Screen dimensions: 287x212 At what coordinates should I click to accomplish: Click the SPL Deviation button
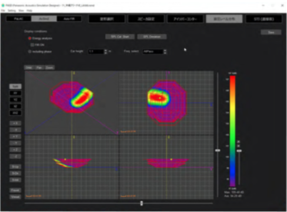[152, 37]
